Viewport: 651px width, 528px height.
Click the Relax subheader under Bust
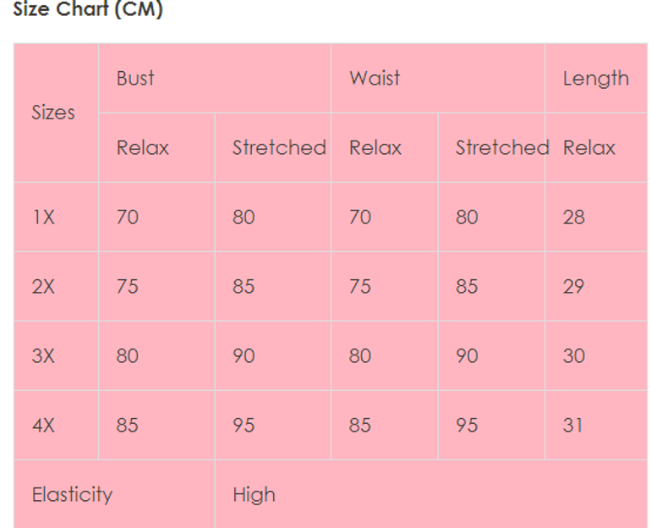(156, 147)
